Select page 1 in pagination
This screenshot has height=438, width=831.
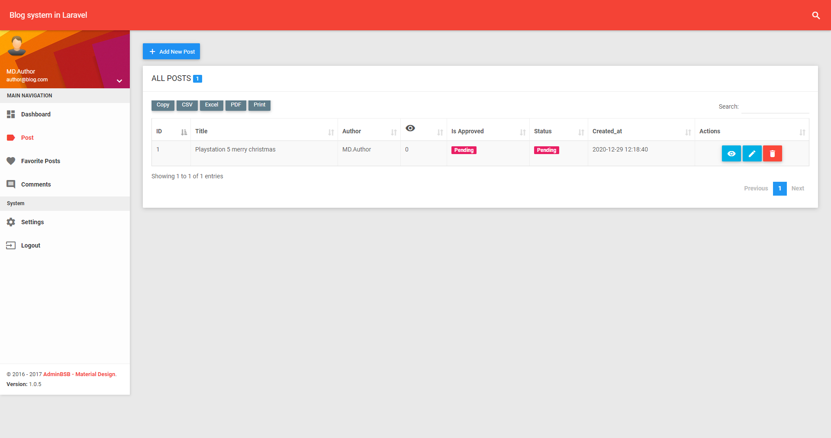click(780, 188)
